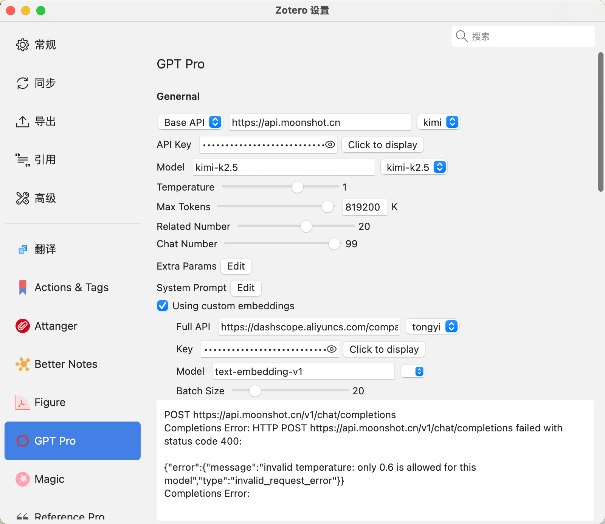Click to display the API Key
This screenshot has width=605, height=524.
click(383, 145)
